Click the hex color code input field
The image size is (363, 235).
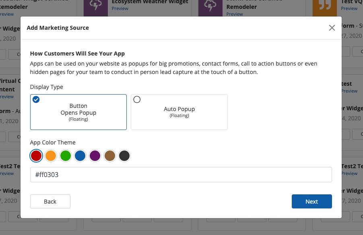181,175
